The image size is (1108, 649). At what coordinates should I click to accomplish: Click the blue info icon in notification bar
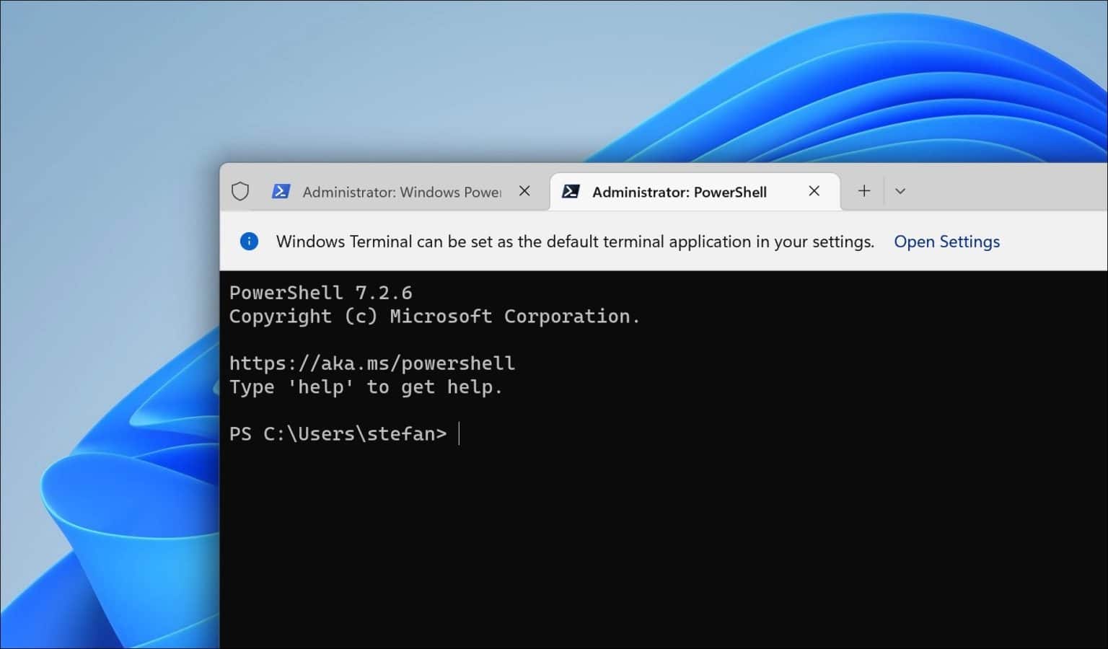tap(249, 242)
